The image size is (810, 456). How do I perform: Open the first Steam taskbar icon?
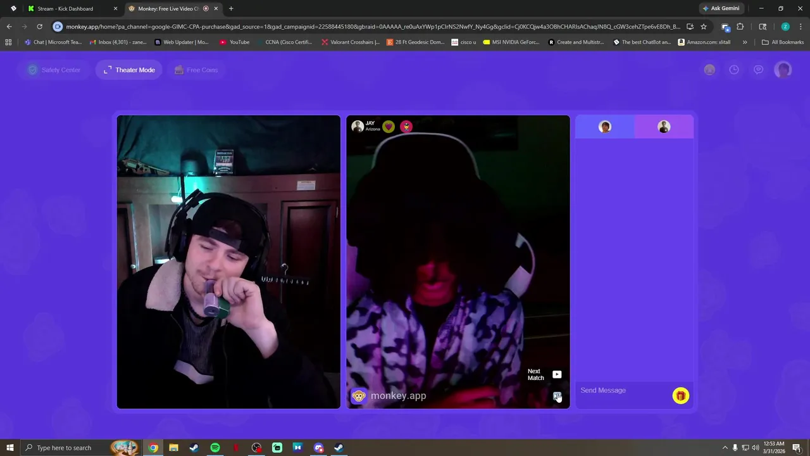(194, 448)
